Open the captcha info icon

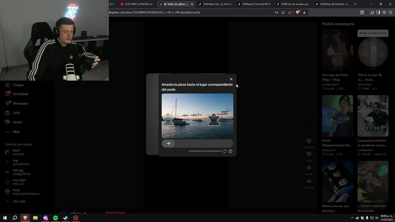[x=230, y=151]
